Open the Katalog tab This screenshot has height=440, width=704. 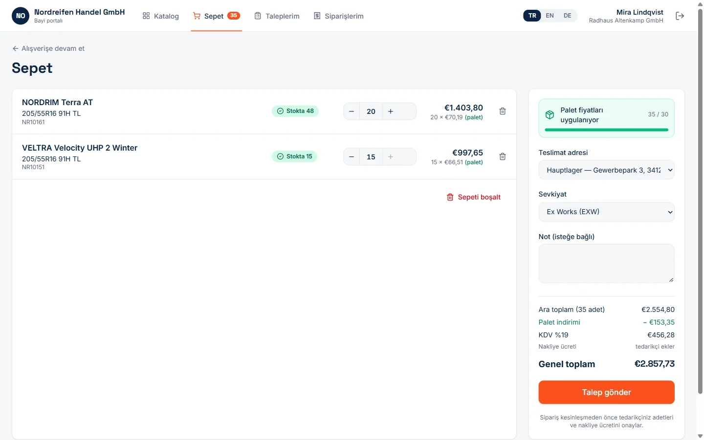point(161,16)
